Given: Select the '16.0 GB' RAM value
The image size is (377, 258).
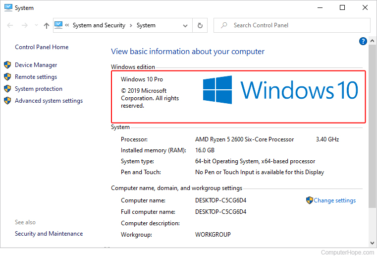Looking at the screenshot, I should coord(205,150).
